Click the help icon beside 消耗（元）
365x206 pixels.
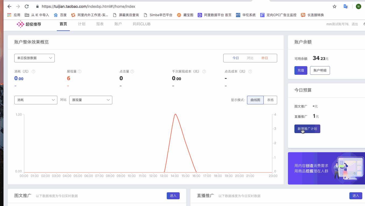pos(33,71)
